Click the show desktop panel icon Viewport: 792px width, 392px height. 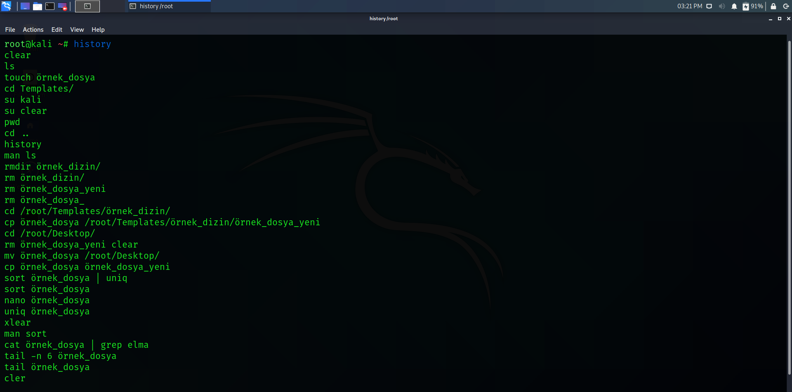click(x=25, y=6)
